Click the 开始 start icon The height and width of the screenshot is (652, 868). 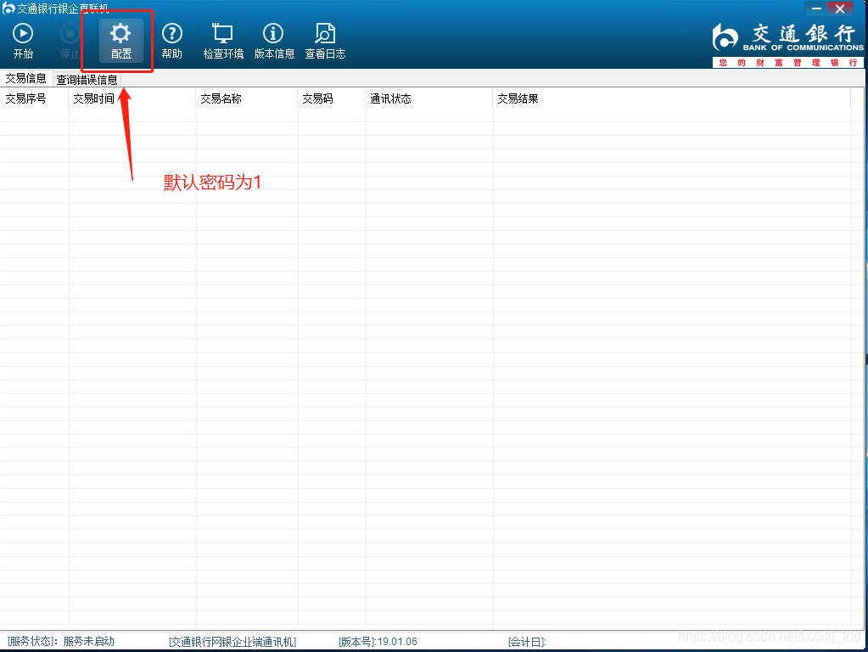(x=23, y=41)
